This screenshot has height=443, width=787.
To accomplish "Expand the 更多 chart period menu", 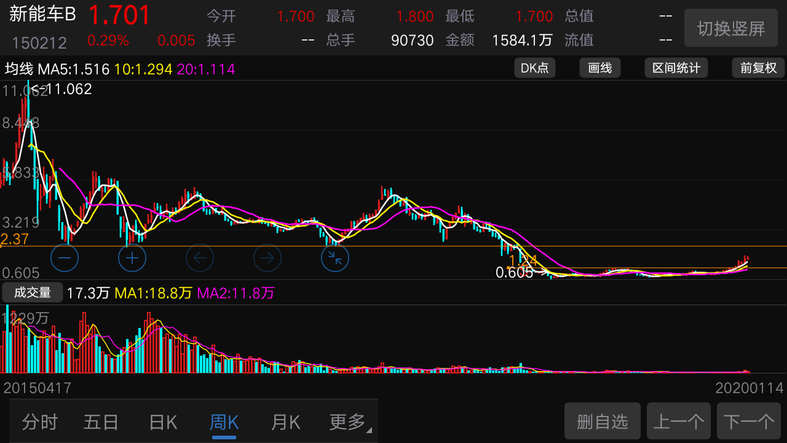I will pyautogui.click(x=350, y=422).
